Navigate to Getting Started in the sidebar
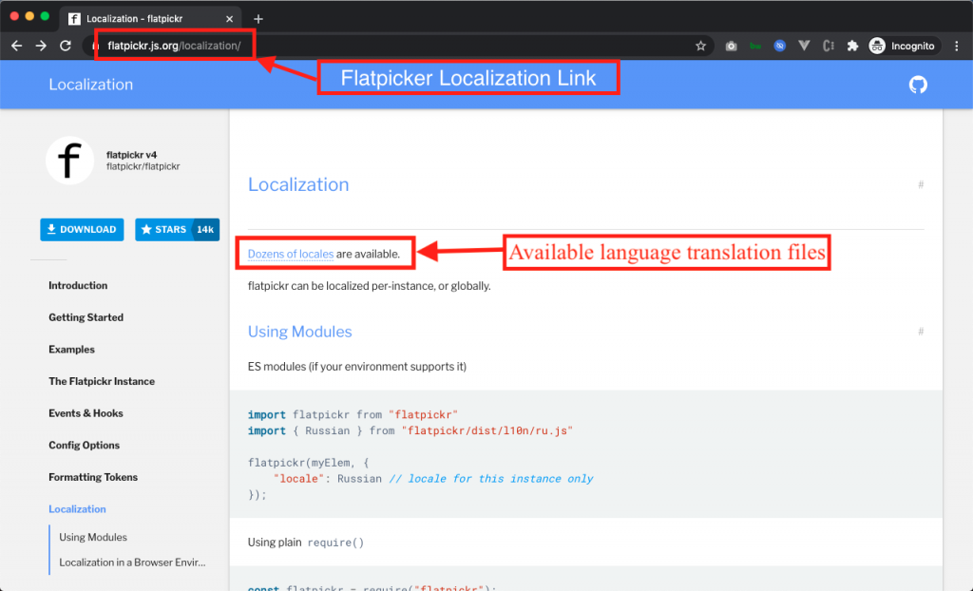The width and height of the screenshot is (973, 591). (x=86, y=317)
